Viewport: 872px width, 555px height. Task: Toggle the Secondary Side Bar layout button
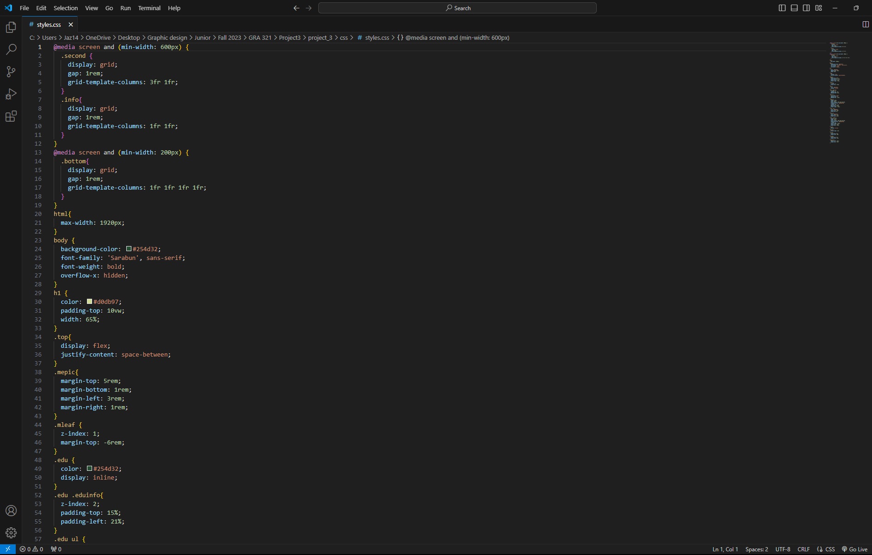(x=806, y=8)
